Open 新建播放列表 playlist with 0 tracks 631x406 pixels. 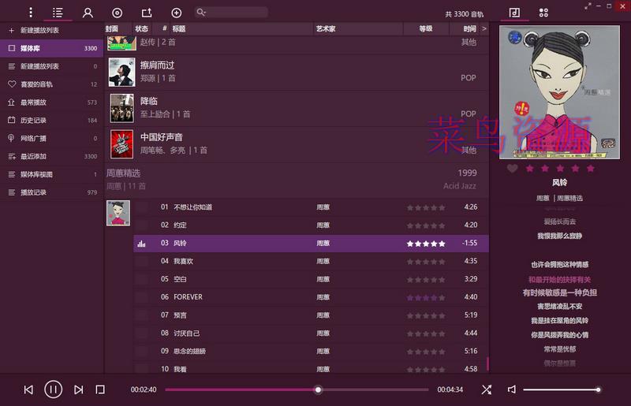click(x=52, y=66)
